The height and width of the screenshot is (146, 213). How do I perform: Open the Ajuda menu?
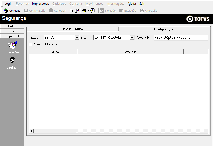tap(132, 4)
